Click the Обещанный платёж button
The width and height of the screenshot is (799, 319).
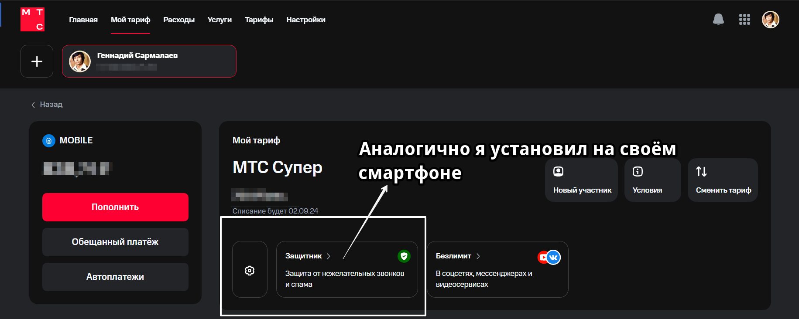(x=115, y=242)
